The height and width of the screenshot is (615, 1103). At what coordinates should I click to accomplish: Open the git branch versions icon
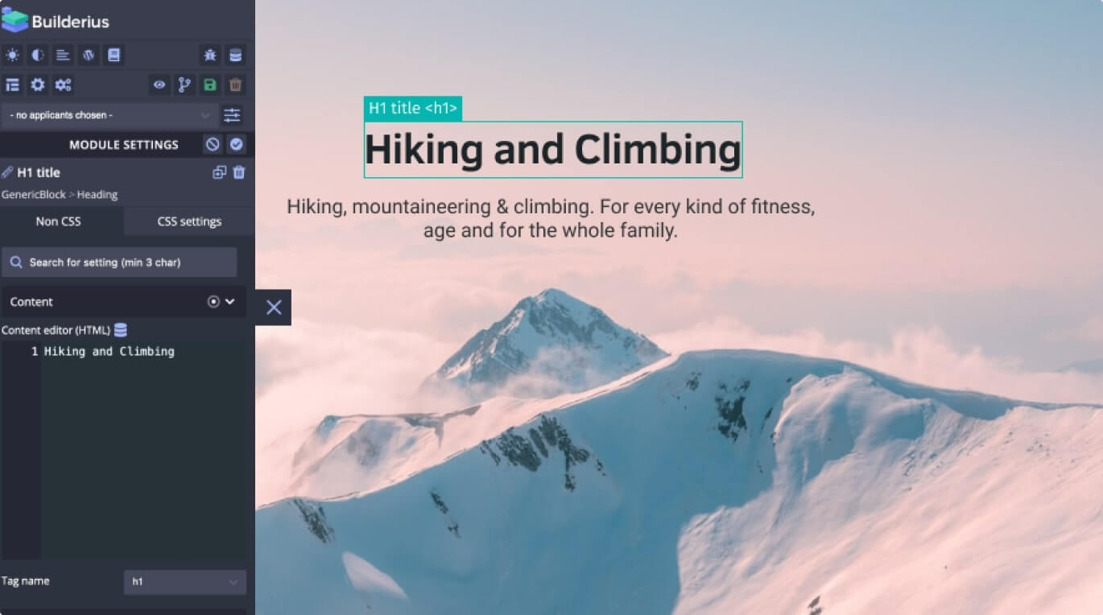(x=185, y=85)
